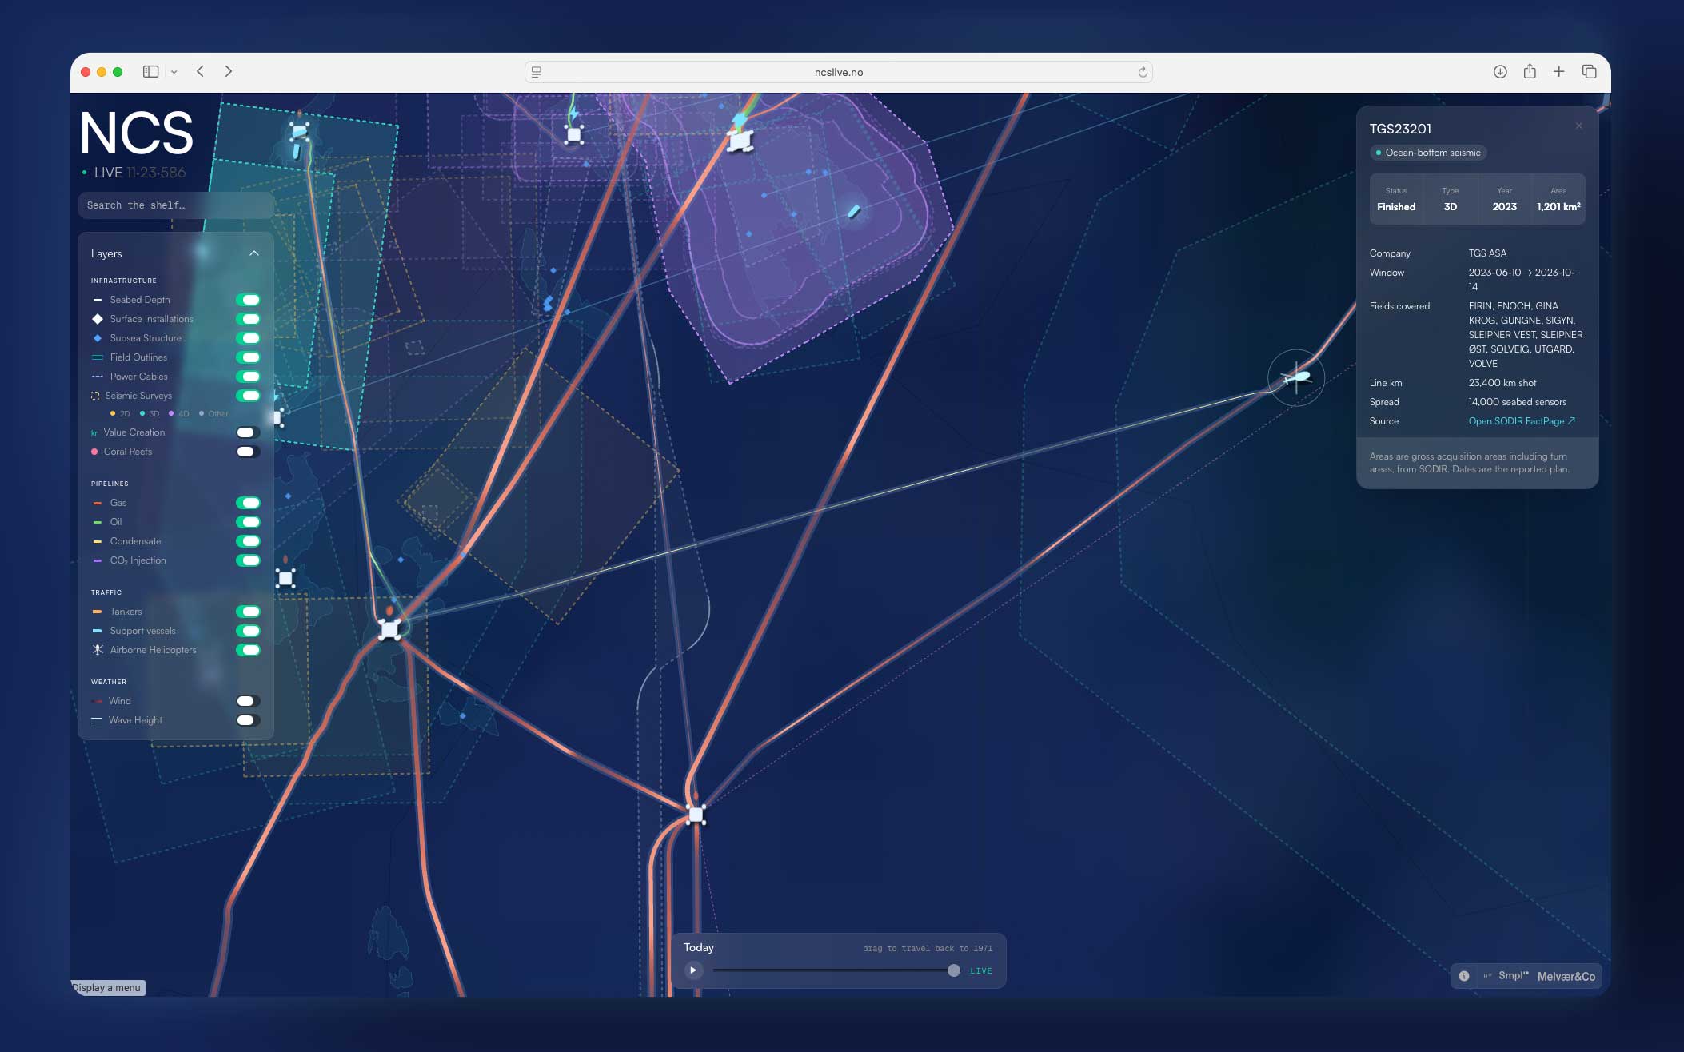1684x1052 pixels.
Task: Open the Melvær&Co credit link
Action: tap(1566, 976)
